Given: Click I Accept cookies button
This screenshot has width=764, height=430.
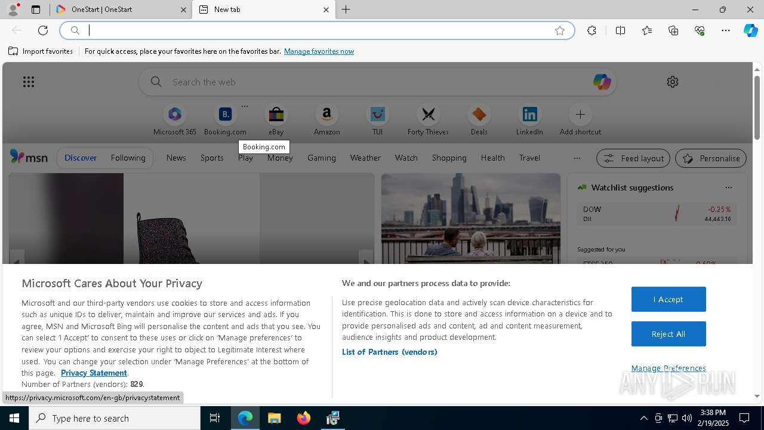Looking at the screenshot, I should [x=668, y=299].
